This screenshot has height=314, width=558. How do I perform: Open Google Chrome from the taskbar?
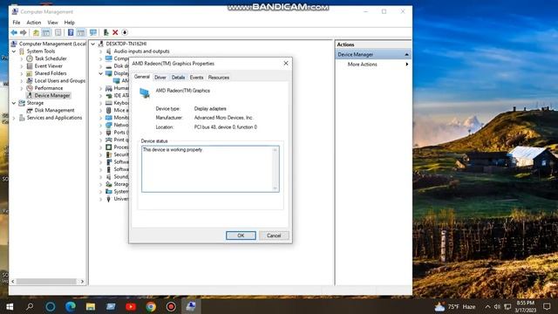(151, 306)
